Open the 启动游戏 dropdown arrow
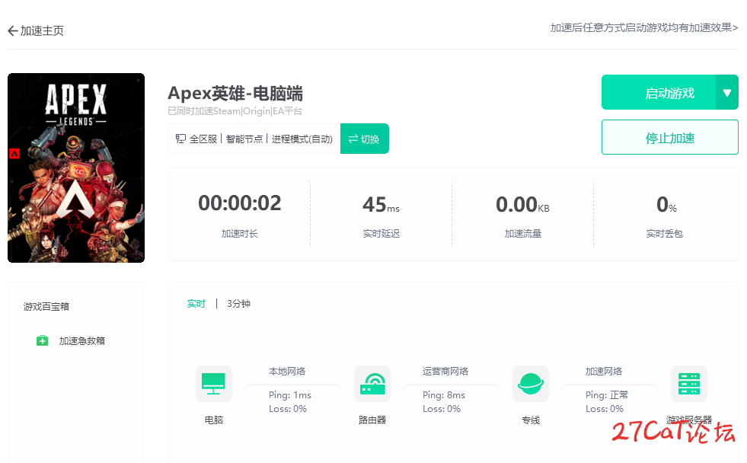Screen dimensions: 747x463 (x=727, y=92)
